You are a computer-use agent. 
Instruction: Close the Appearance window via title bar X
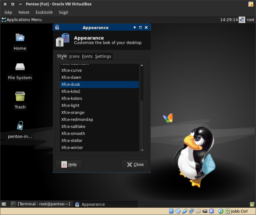point(146,28)
